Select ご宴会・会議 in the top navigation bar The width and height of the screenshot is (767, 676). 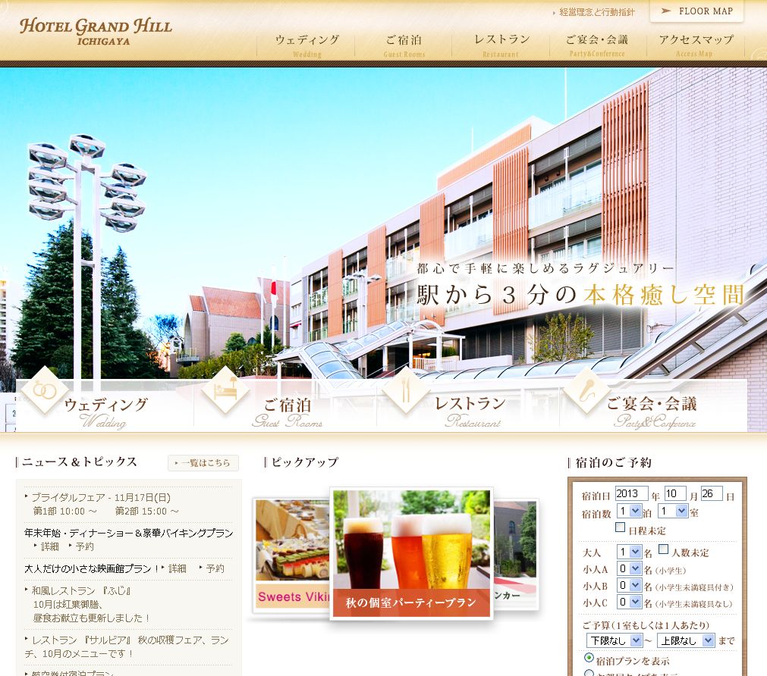597,44
